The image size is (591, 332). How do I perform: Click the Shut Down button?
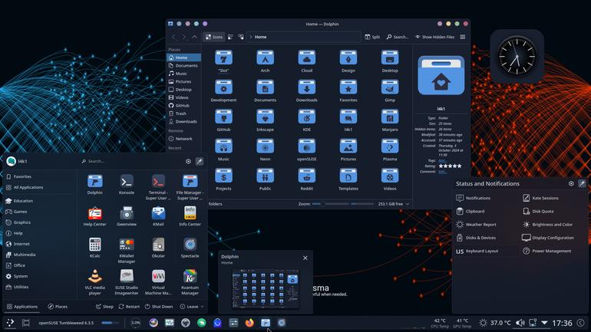(x=159, y=307)
